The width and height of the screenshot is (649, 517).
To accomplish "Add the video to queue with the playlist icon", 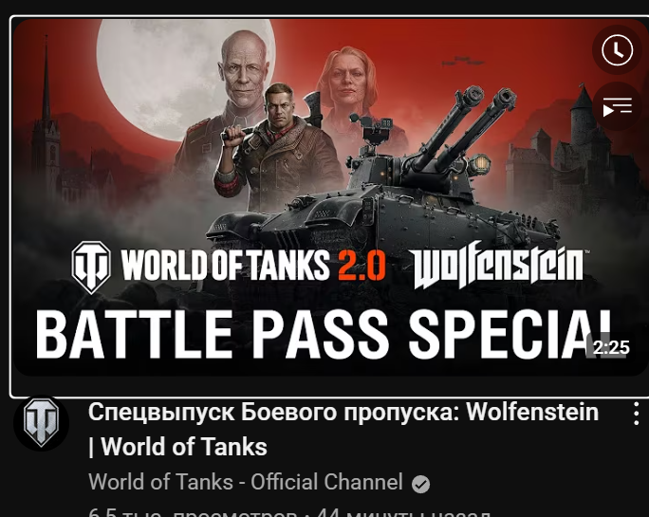I will (x=617, y=106).
